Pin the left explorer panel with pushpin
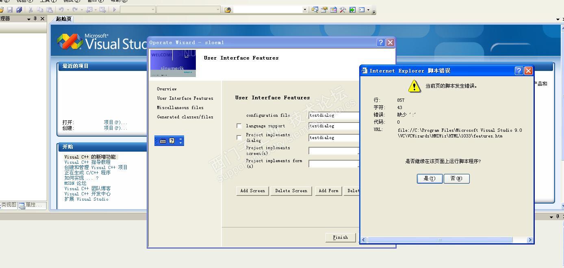Screen dimensions: 564x268 click(x=35, y=19)
